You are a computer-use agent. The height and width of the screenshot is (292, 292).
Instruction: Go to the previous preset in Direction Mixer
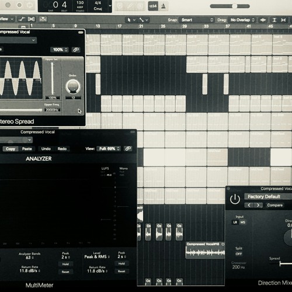click(x=249, y=205)
